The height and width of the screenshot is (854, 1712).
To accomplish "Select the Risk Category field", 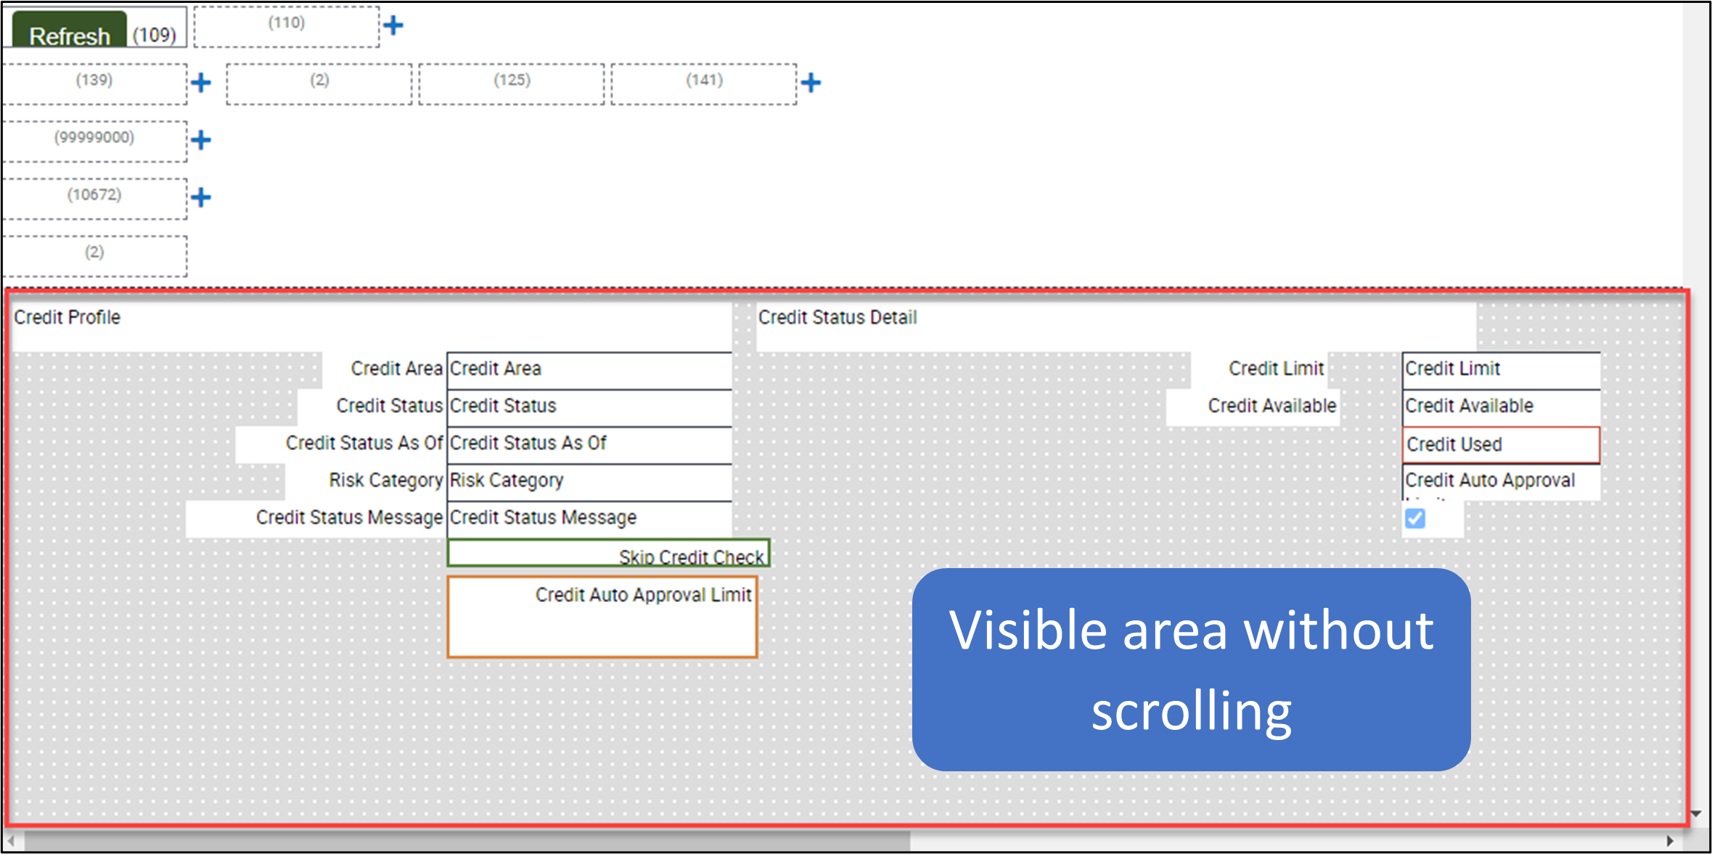I will pos(588,480).
